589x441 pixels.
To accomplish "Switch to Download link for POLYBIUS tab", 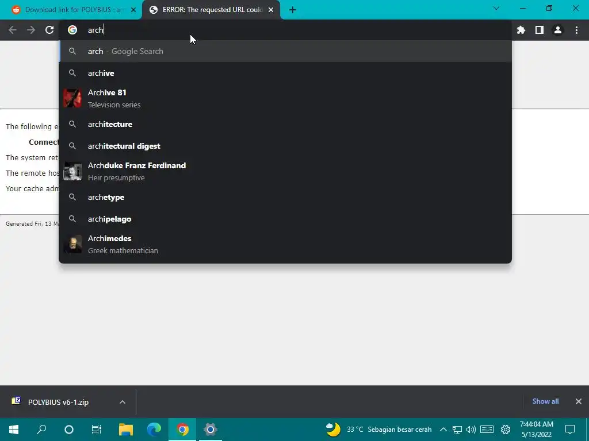I will (71, 10).
